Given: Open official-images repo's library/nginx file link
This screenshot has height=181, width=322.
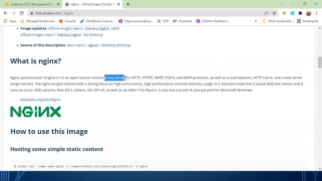Looking at the screenshot, I should [54, 35].
